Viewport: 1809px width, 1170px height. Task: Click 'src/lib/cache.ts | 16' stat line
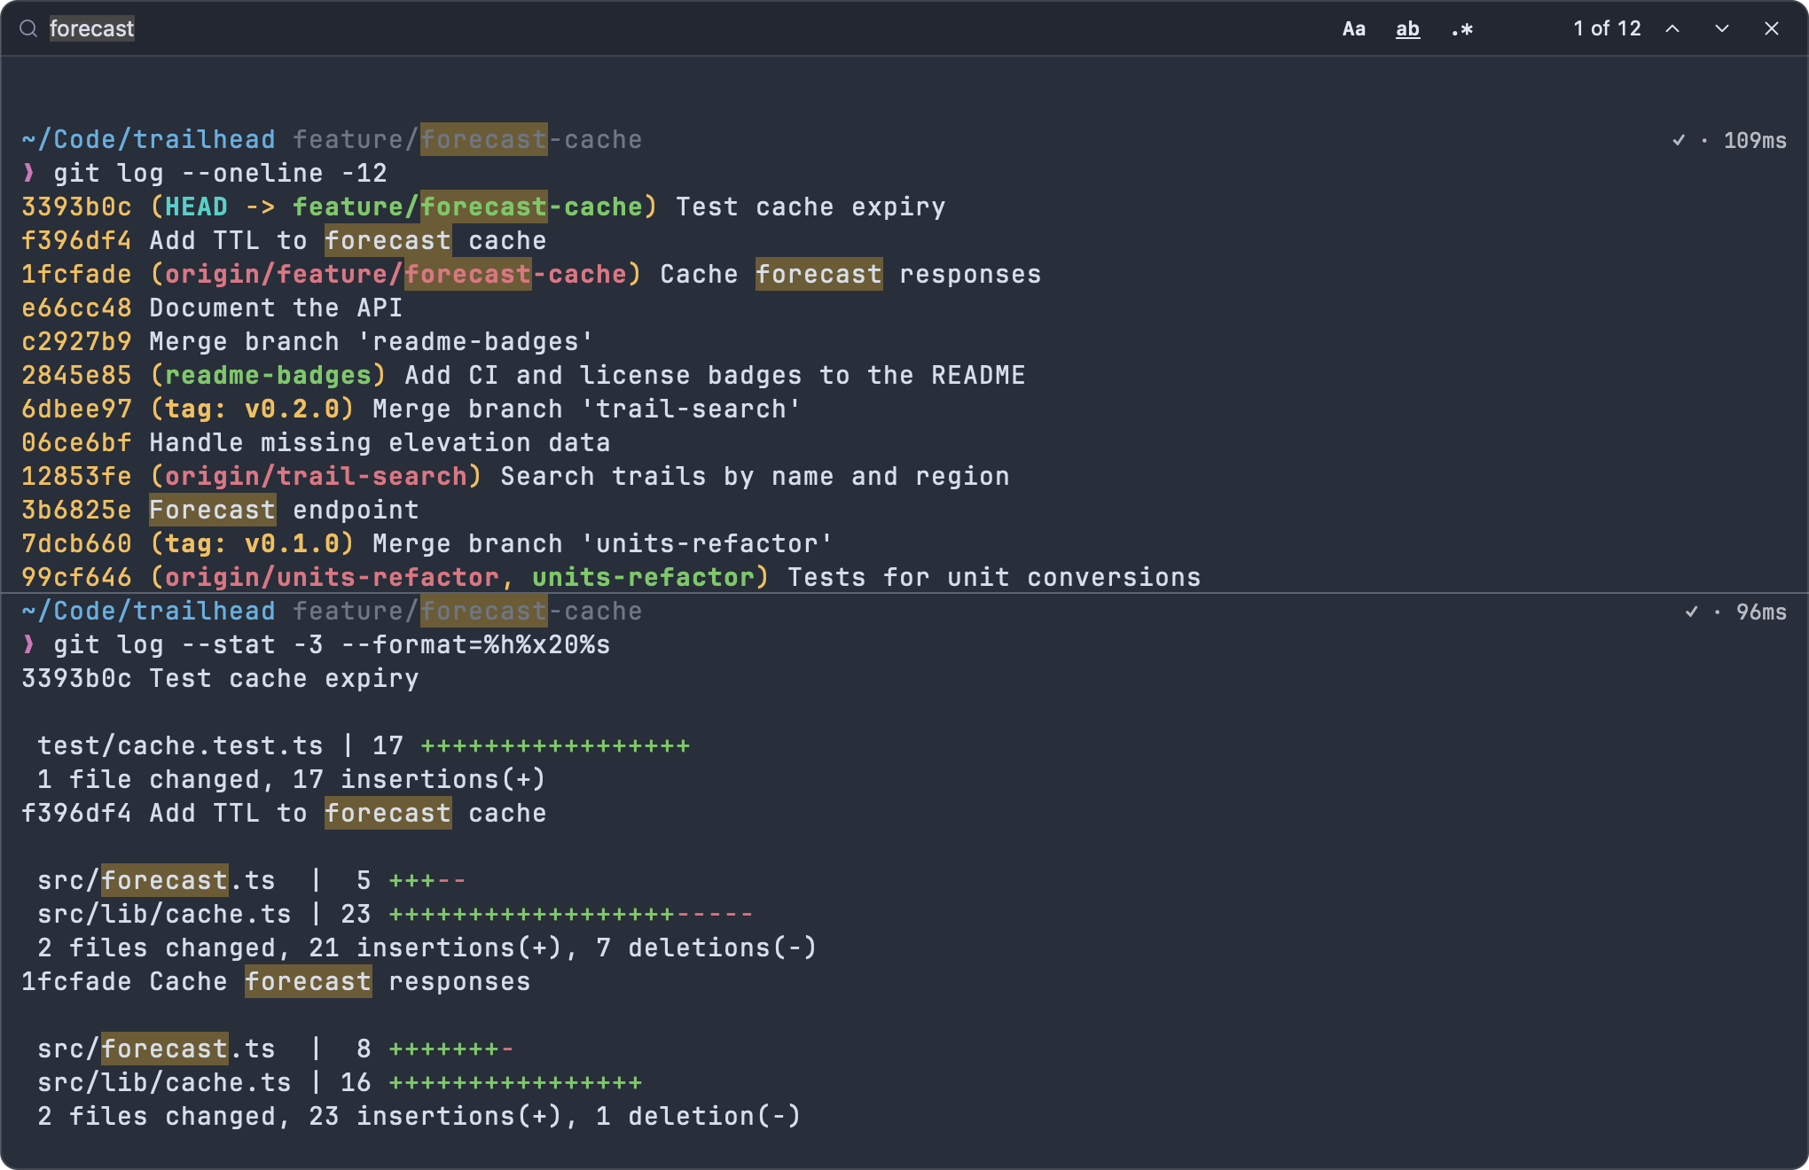pos(340,1082)
